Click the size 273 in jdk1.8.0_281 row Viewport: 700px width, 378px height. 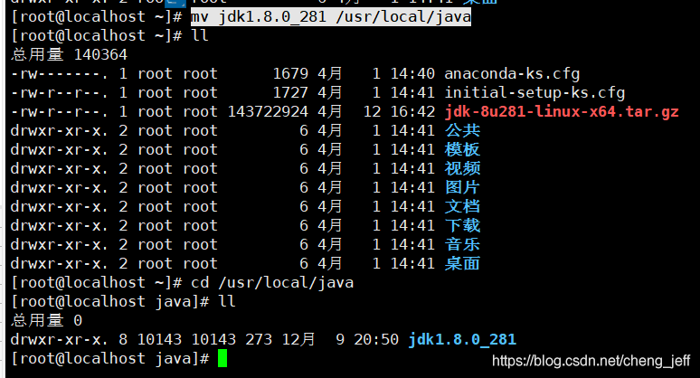[259, 340]
